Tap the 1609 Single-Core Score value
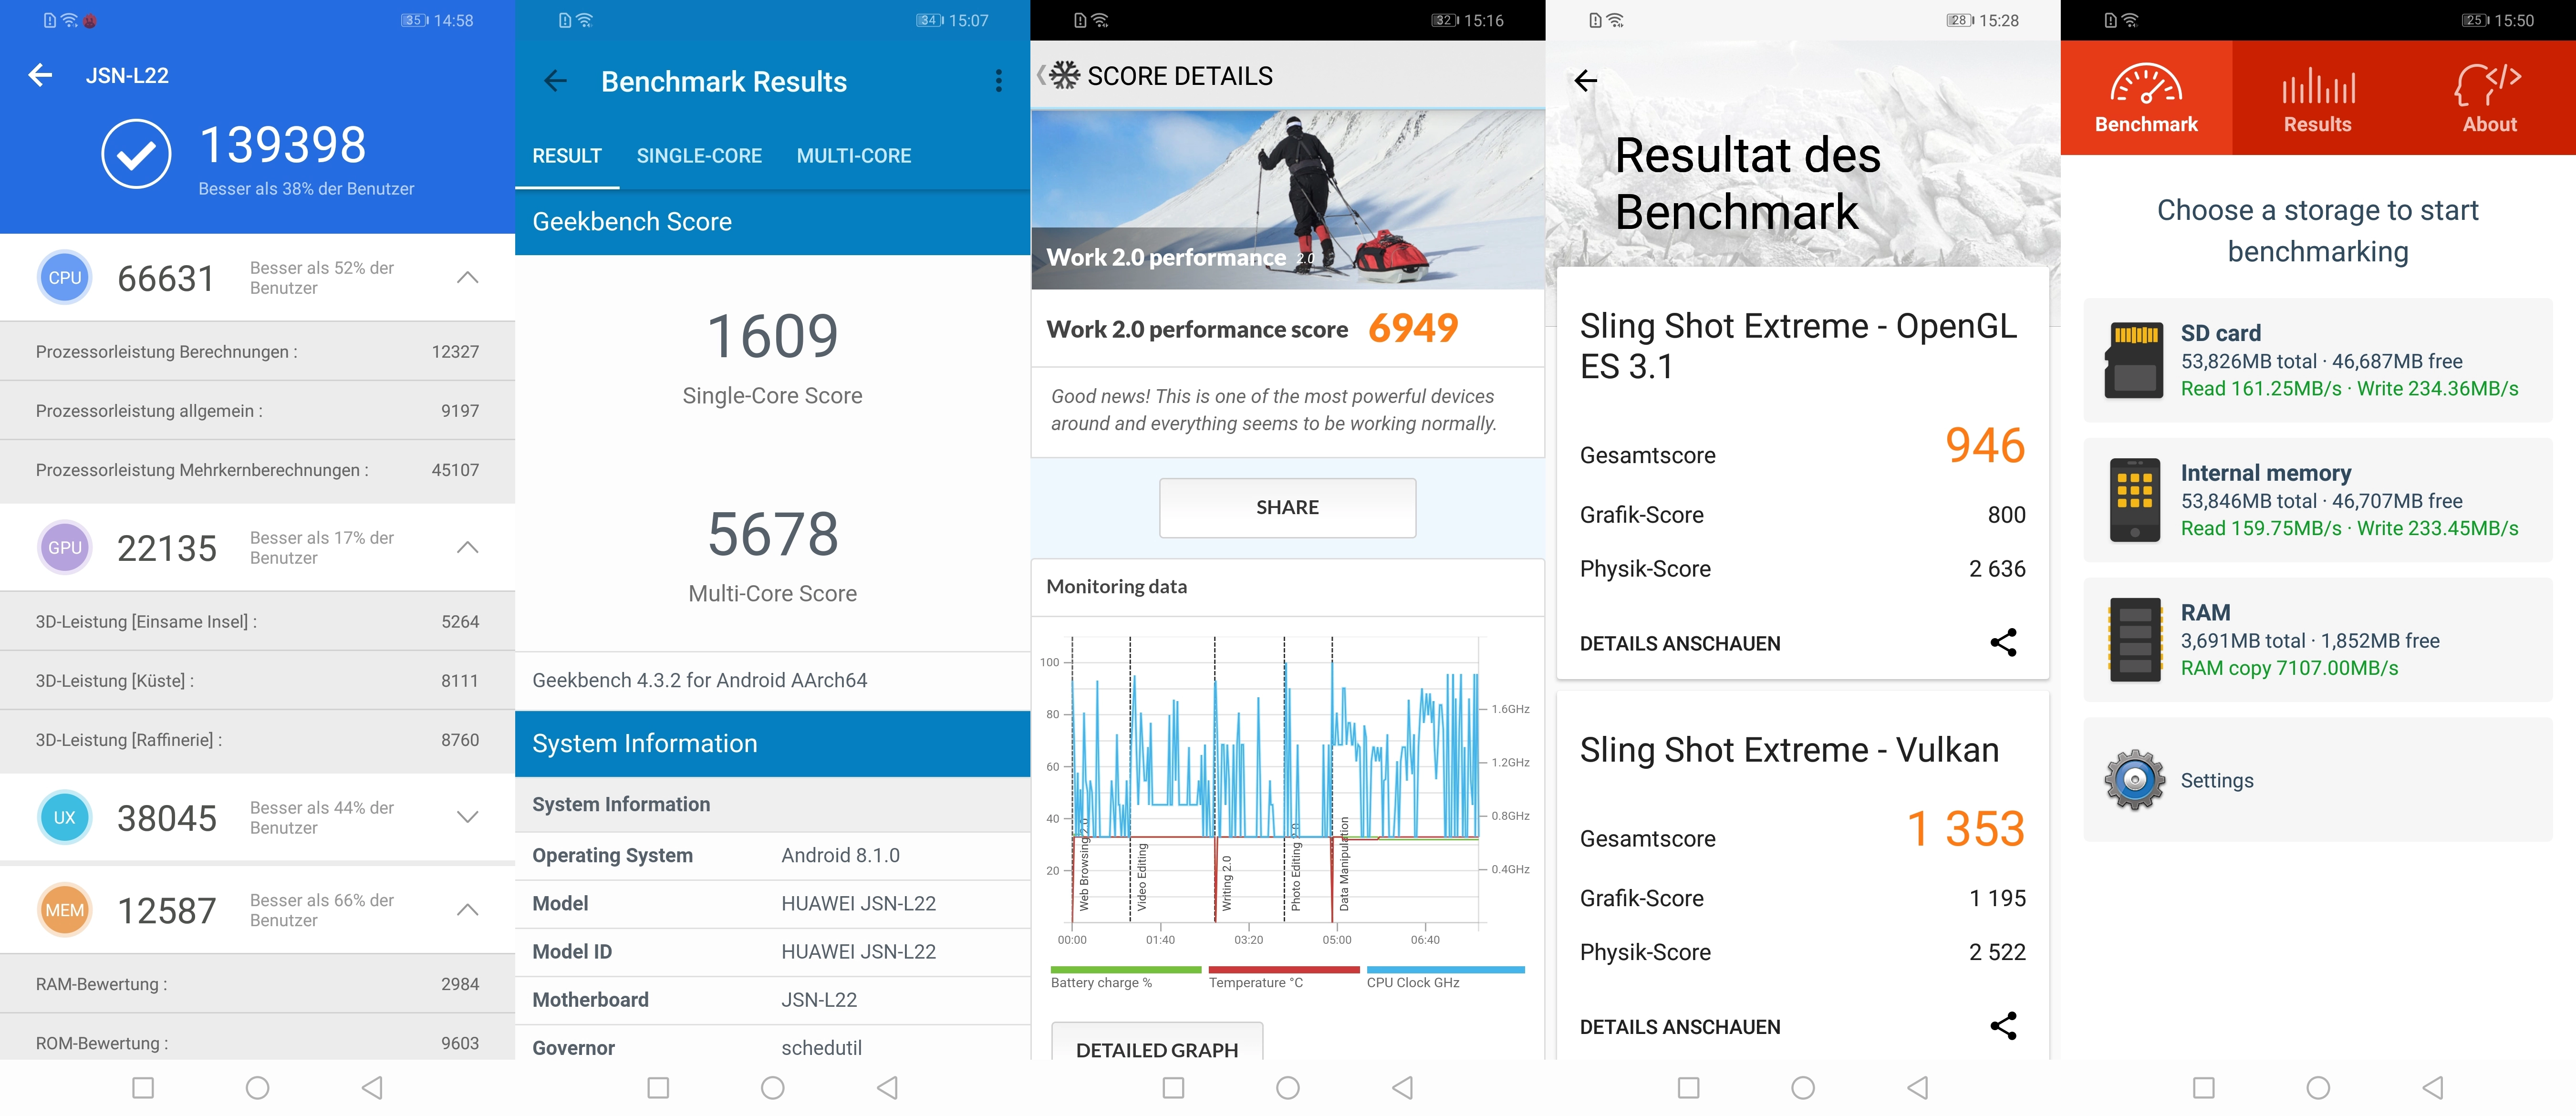 coord(773,336)
